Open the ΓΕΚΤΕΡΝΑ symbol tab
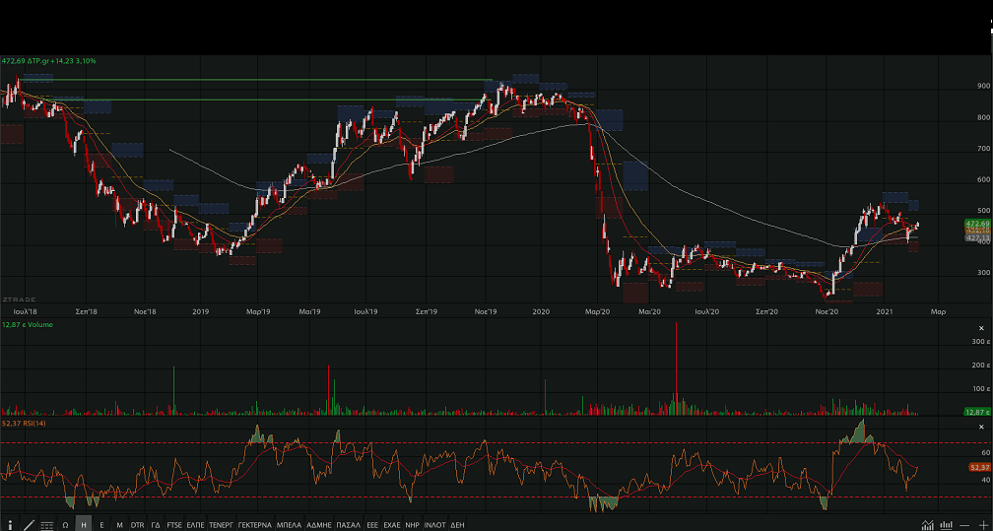 point(253,524)
